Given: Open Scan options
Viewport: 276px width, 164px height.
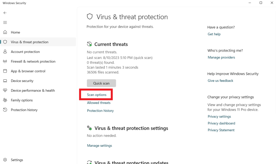Looking at the screenshot, I should (96, 95).
